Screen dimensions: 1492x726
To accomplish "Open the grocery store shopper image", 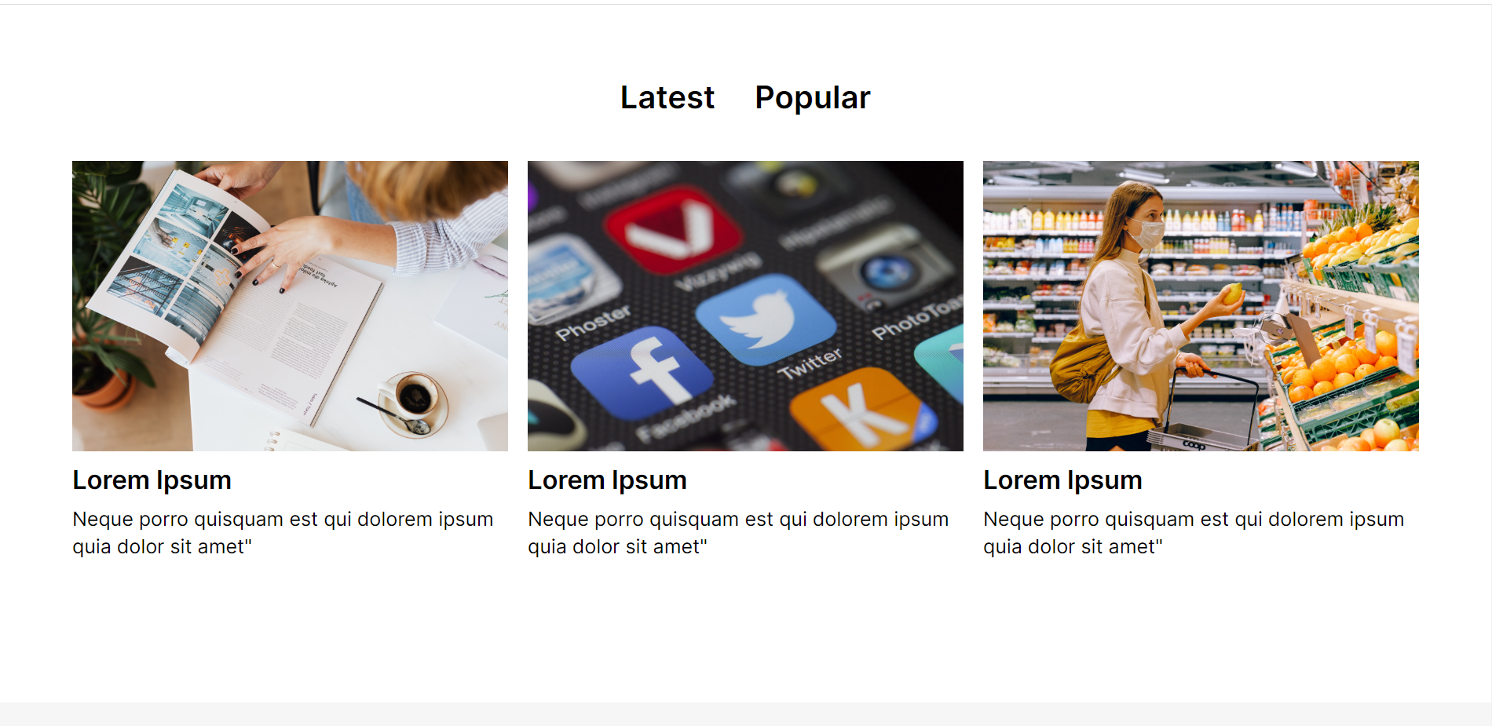I will (x=1201, y=306).
